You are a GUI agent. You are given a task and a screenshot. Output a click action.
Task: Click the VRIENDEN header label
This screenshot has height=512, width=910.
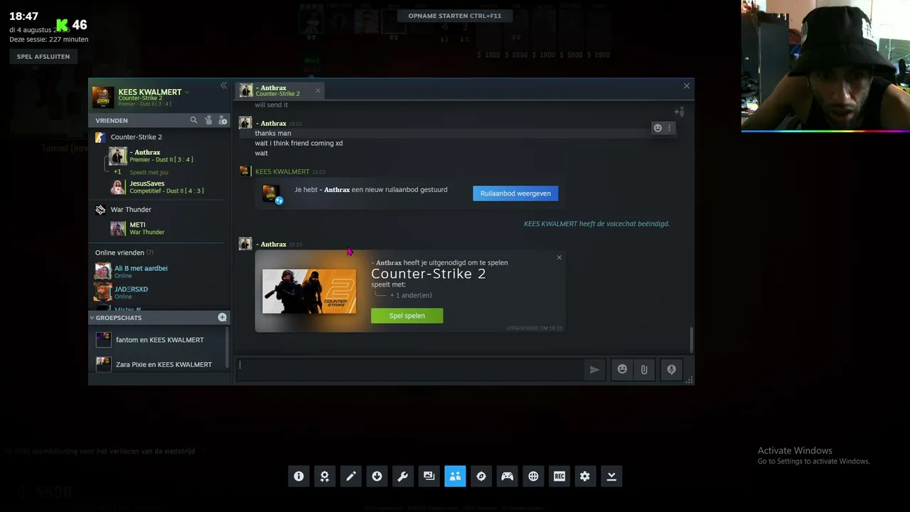pos(112,120)
